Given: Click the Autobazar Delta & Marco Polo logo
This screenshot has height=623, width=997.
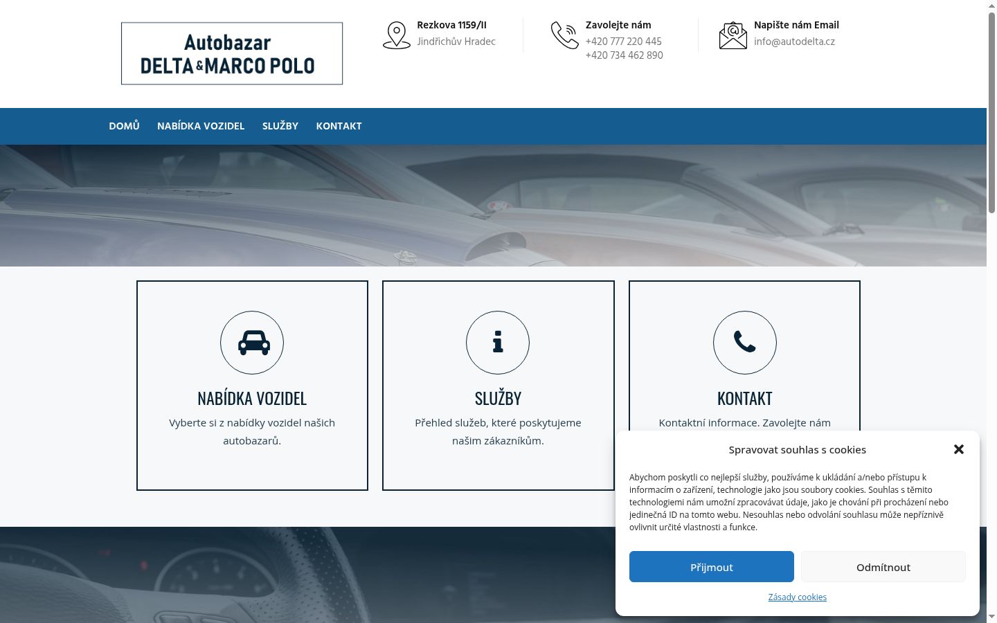Looking at the screenshot, I should tap(232, 53).
